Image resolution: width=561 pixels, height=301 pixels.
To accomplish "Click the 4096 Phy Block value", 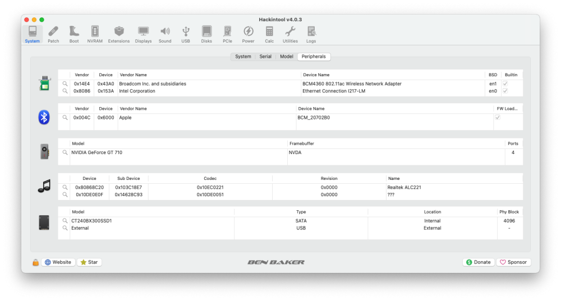I will pos(509,221).
